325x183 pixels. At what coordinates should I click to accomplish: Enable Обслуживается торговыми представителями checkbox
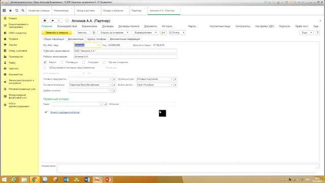pyautogui.click(x=45, y=68)
